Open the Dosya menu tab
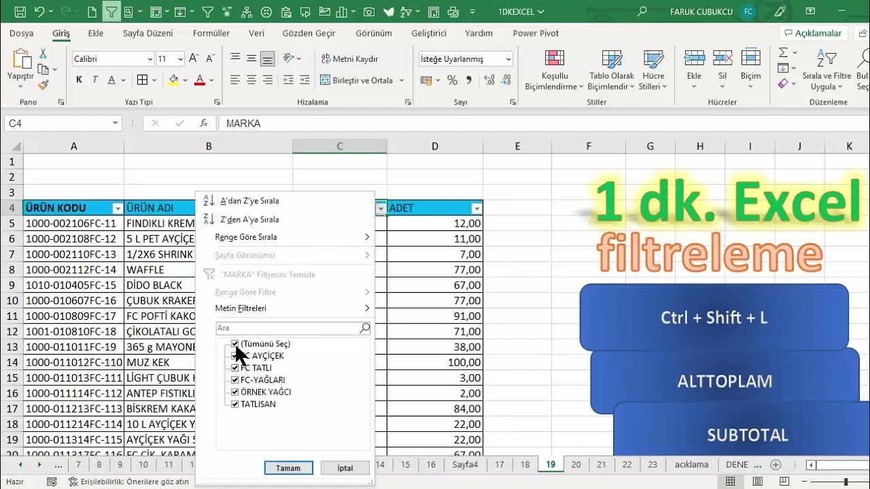Viewport: 870px width, 489px height. pos(21,33)
